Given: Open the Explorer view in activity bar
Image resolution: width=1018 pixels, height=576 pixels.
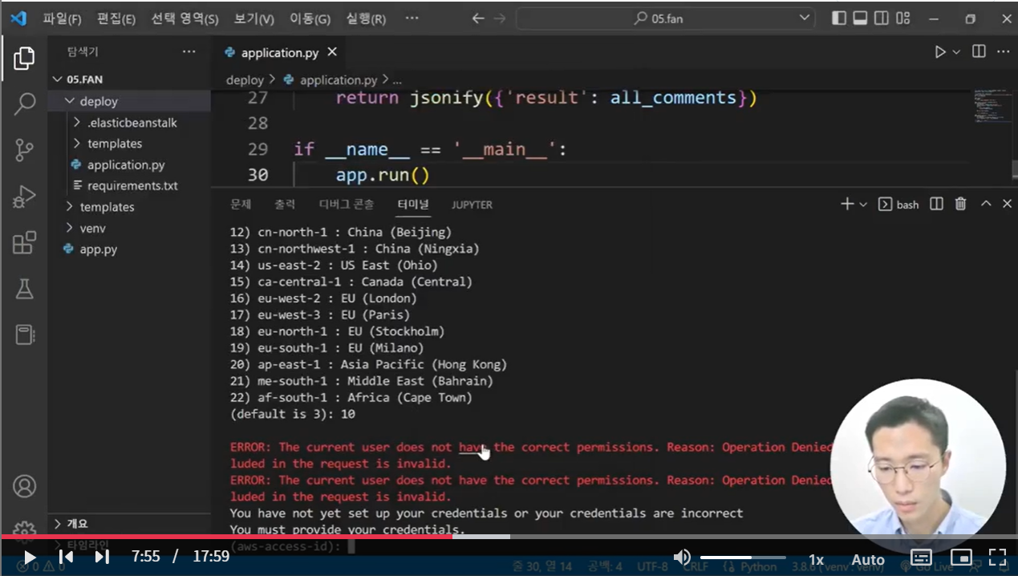Looking at the screenshot, I should pos(24,58).
